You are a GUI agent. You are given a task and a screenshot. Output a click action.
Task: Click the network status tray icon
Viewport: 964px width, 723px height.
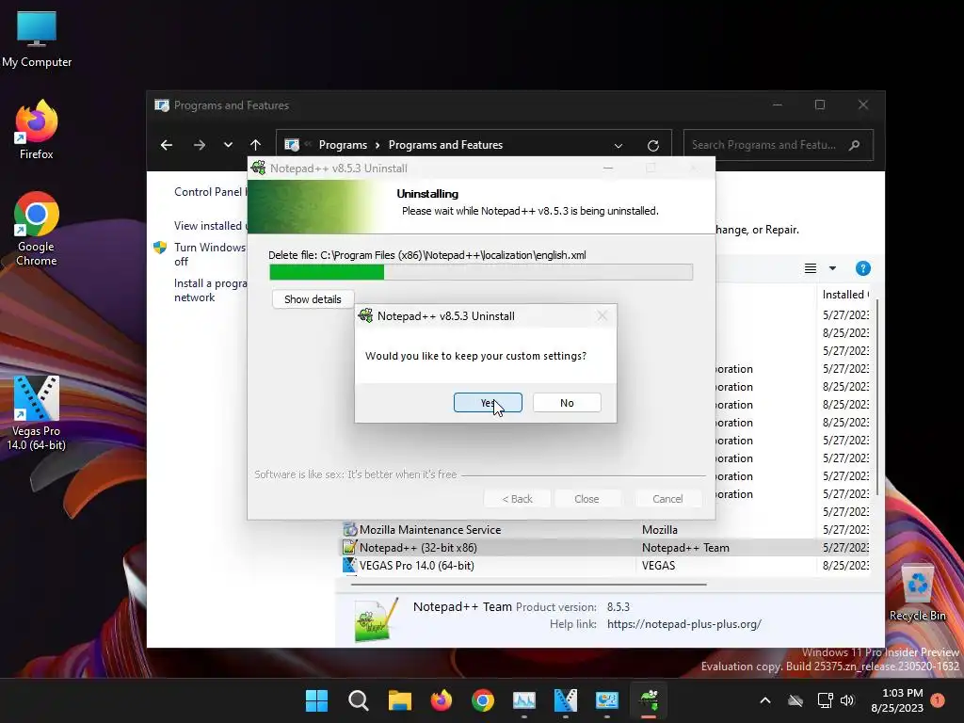click(825, 700)
